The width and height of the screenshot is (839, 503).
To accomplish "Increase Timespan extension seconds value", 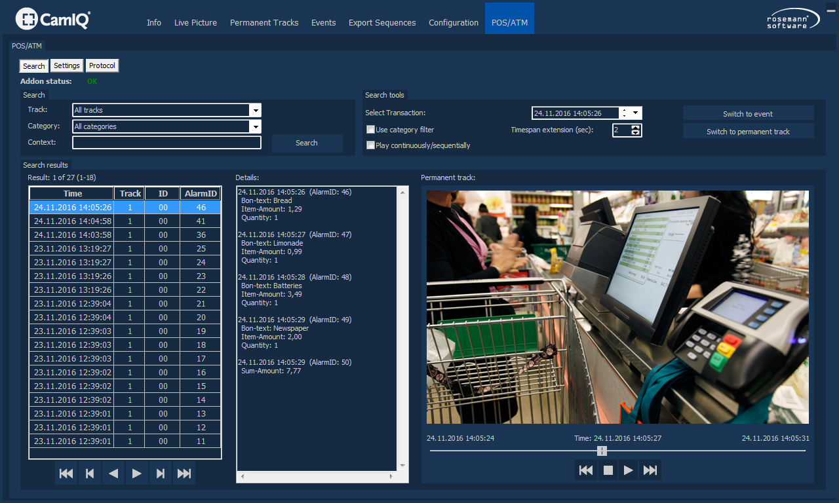I will tap(635, 127).
